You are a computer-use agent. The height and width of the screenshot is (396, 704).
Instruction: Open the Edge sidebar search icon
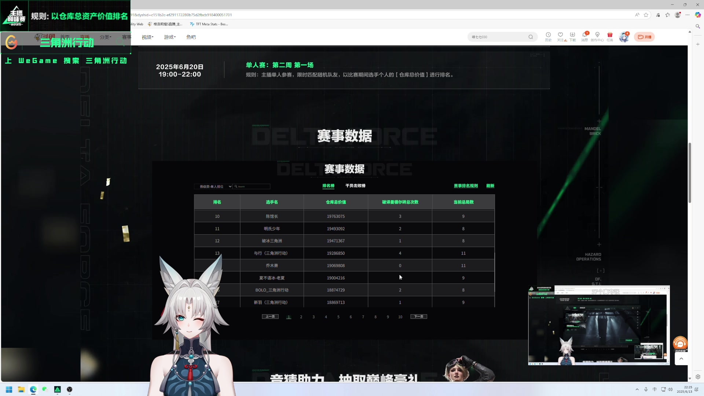click(698, 26)
